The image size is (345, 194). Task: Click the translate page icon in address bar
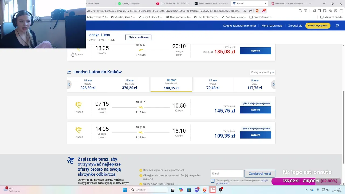tap(244, 11)
